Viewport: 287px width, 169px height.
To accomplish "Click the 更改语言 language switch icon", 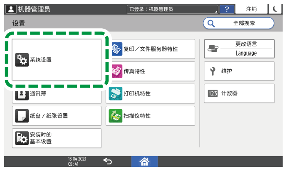I will [x=213, y=49].
